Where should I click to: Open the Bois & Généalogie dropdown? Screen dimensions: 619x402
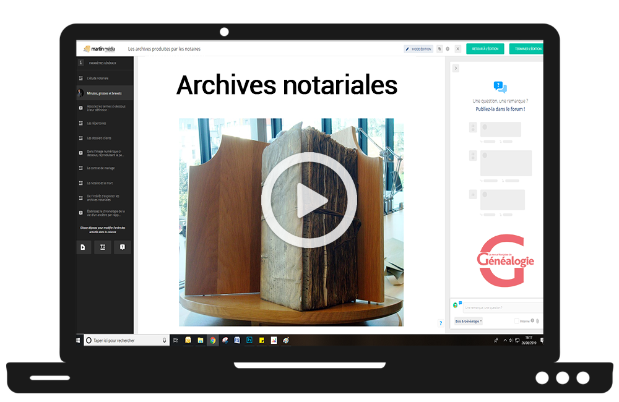pos(469,322)
